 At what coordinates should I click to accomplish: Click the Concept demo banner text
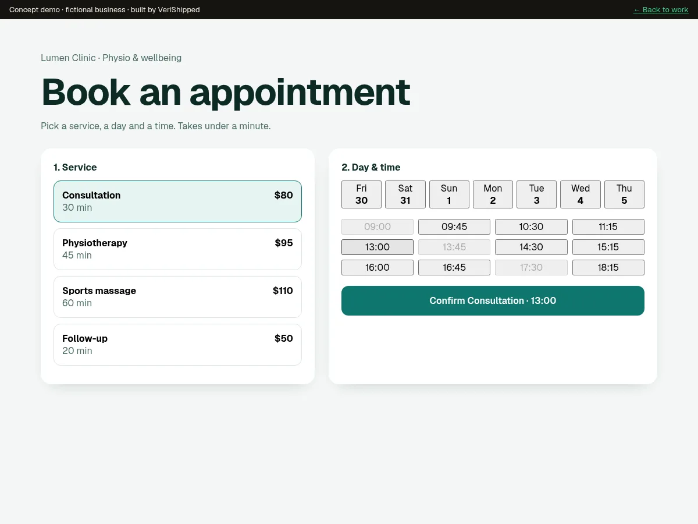105,10
